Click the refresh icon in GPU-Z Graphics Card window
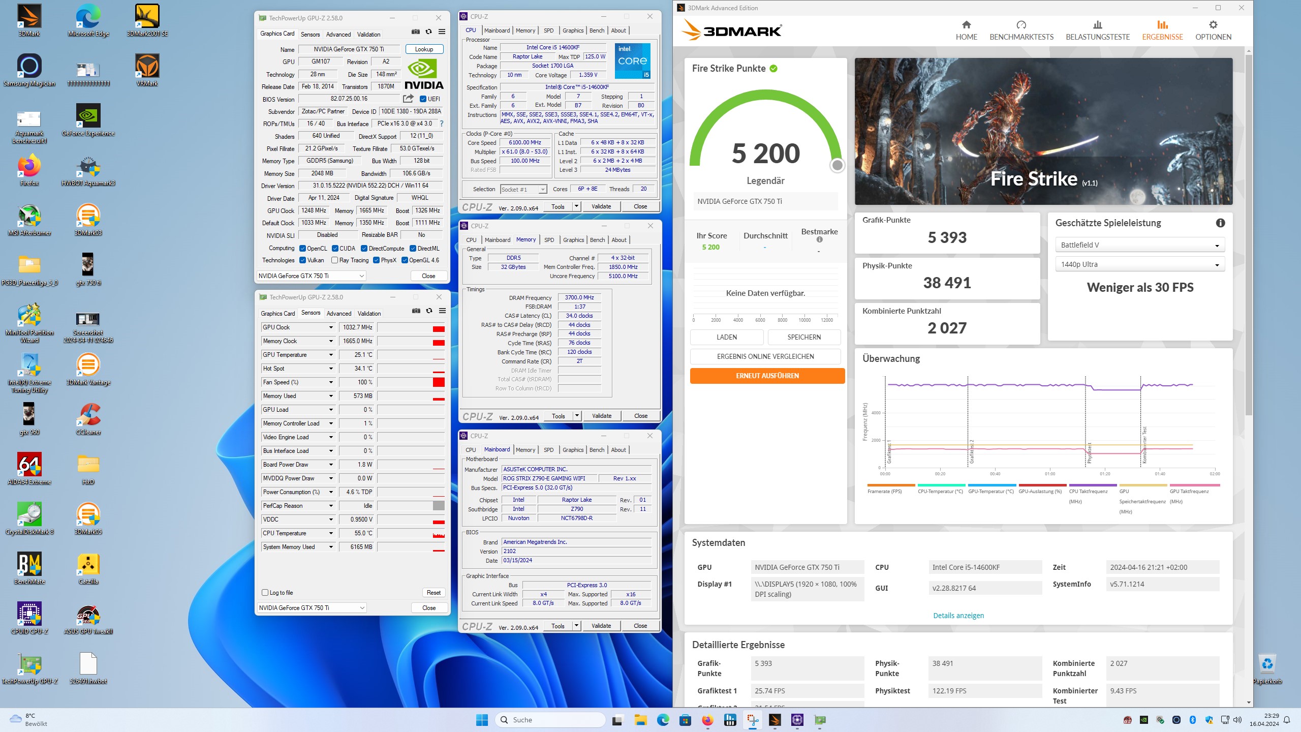This screenshot has height=732, width=1301. (429, 32)
